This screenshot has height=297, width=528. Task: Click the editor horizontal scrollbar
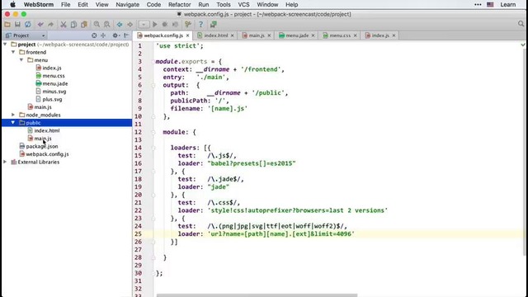(257, 295)
